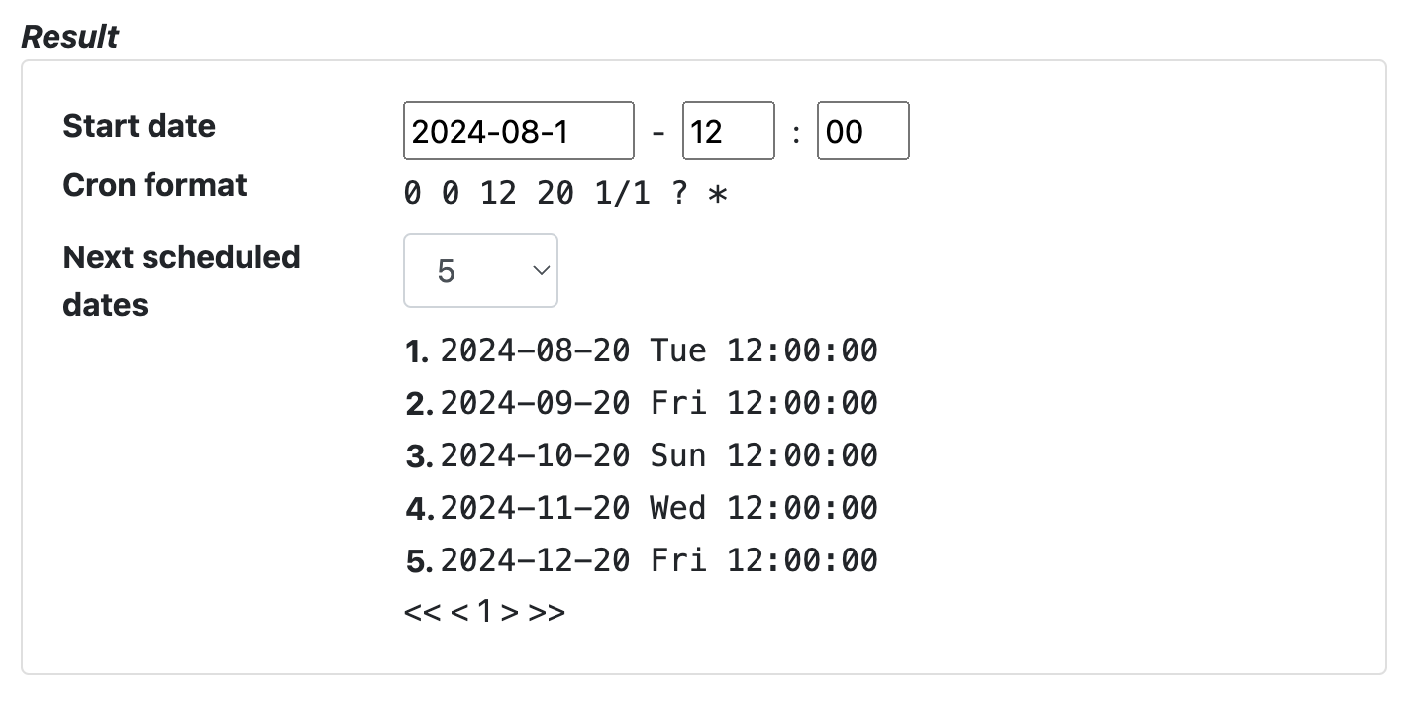Click the dash separator after the date field
Viewport: 1414px width, 701px height.
[x=658, y=132]
